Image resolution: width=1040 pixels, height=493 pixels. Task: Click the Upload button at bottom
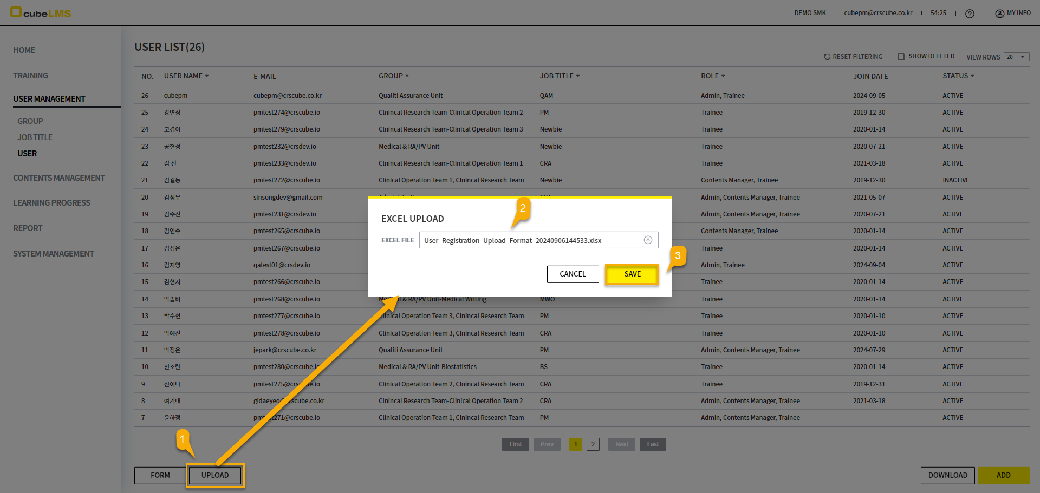coord(215,475)
